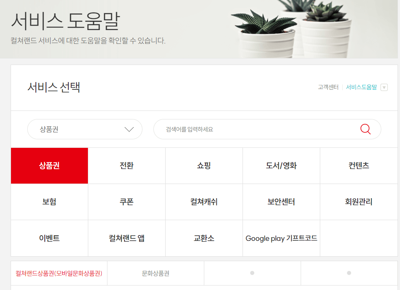Open the 컨텐츠 help category

(358, 166)
